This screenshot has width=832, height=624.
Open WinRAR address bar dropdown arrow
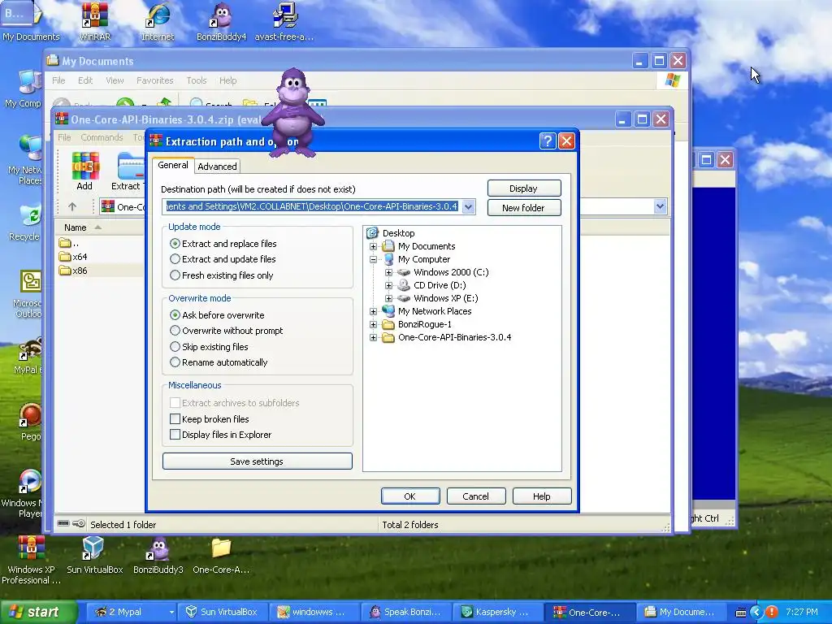tap(660, 206)
